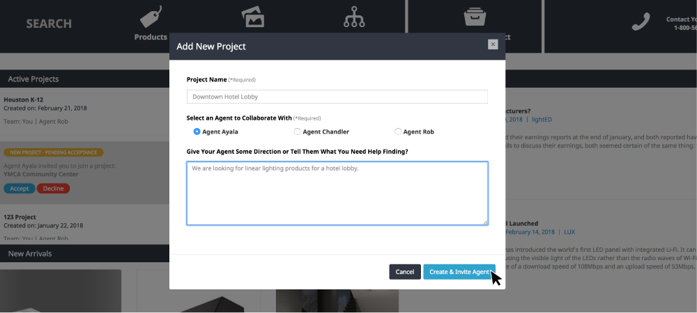Click the New Project Pending Acceptance badge

coord(54,152)
